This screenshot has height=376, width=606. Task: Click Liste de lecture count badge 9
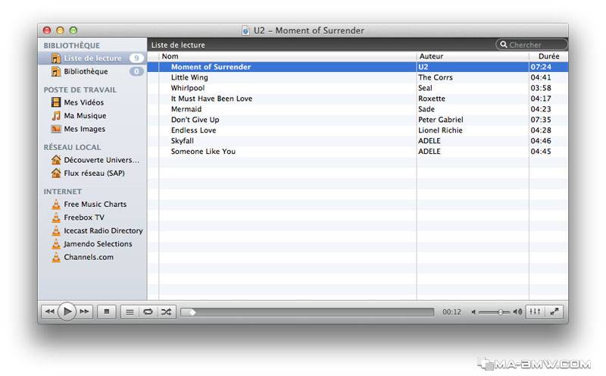click(x=136, y=58)
